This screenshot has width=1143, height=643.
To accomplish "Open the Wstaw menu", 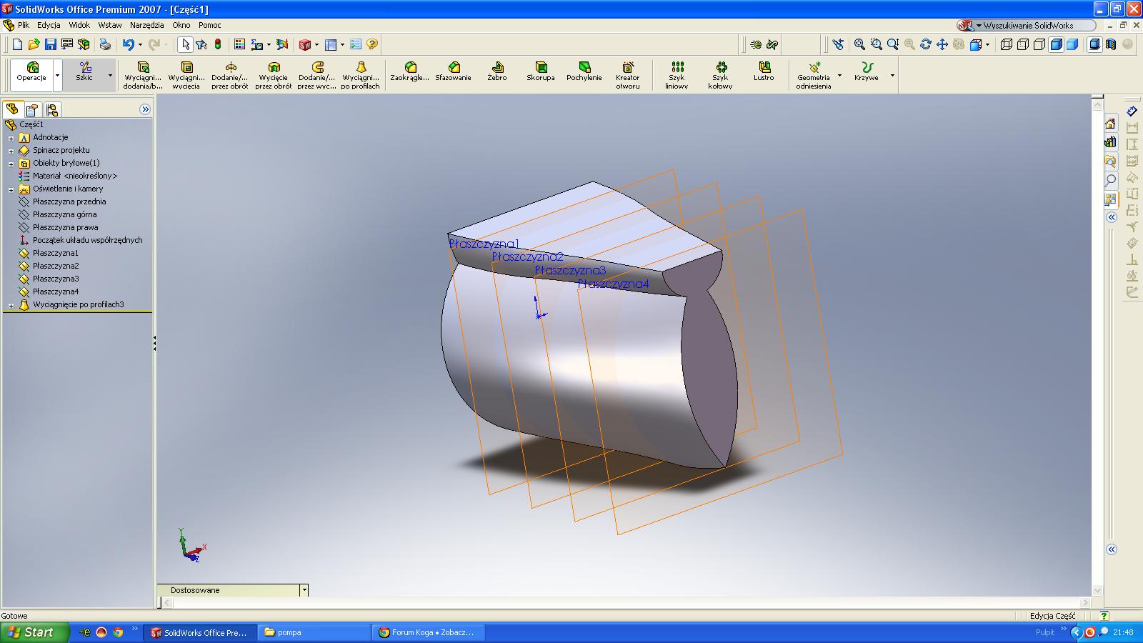I will pyautogui.click(x=110, y=25).
